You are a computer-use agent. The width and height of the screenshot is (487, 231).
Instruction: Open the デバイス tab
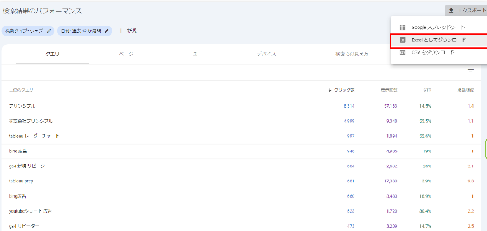(x=266, y=54)
